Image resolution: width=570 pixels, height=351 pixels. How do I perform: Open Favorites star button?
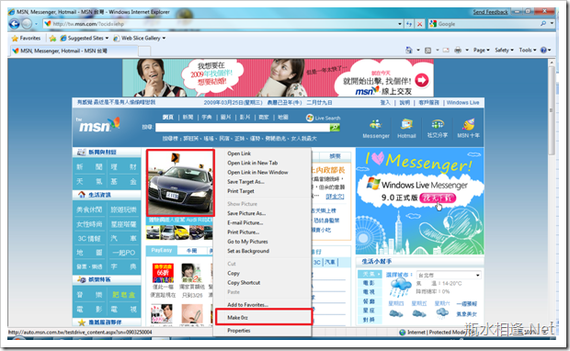pos(26,39)
